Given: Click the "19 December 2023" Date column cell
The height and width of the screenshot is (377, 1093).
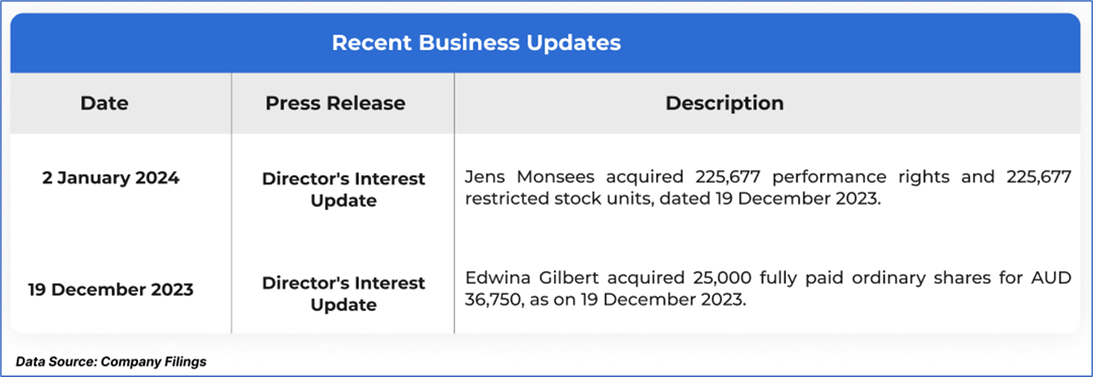Looking at the screenshot, I should (x=111, y=289).
